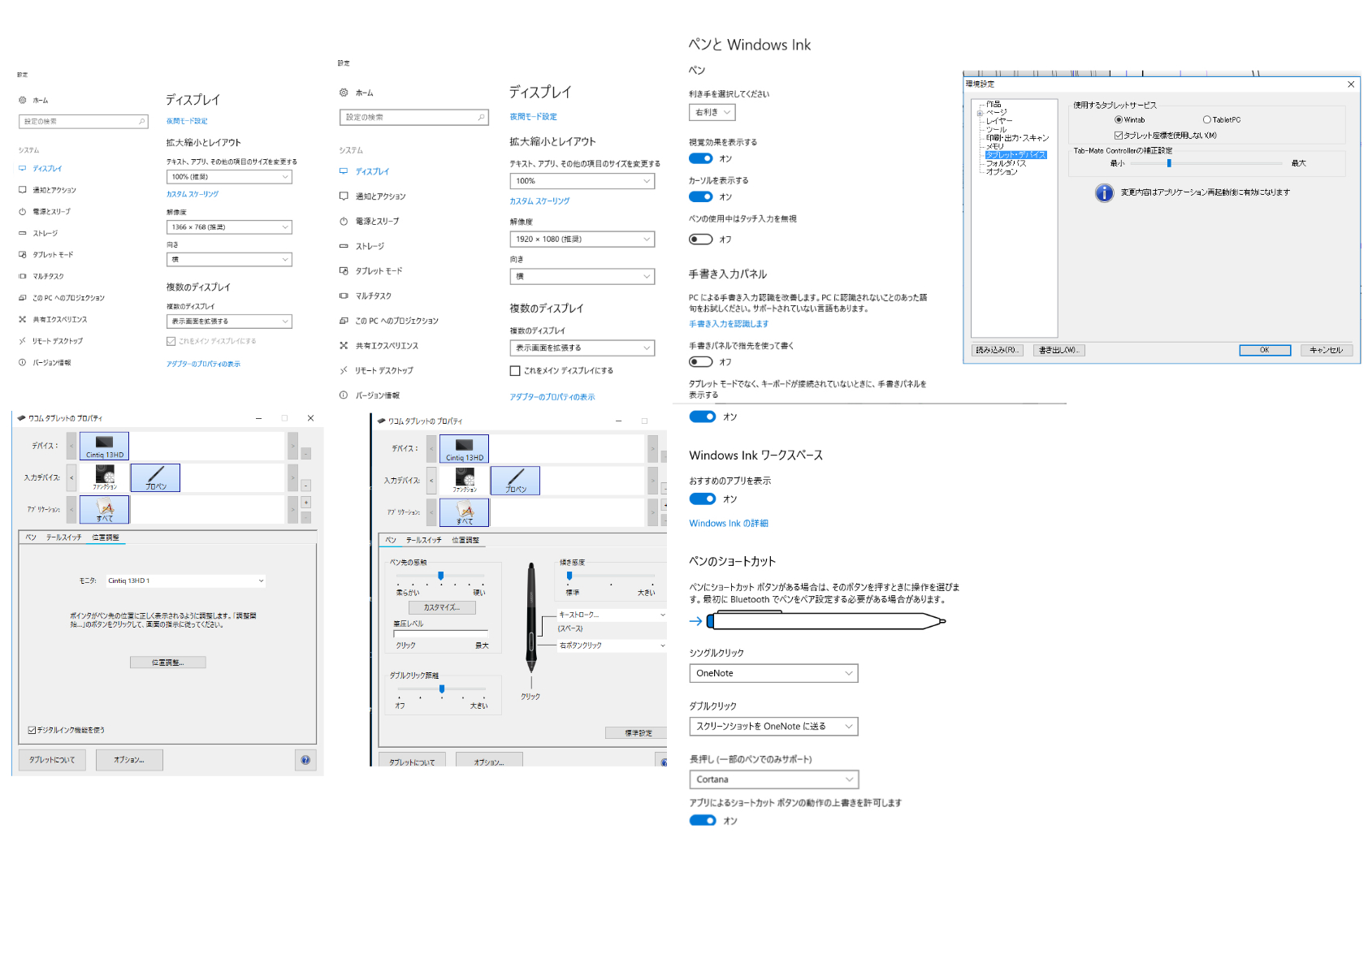Click the 位置調整... calibration button

pyautogui.click(x=168, y=663)
